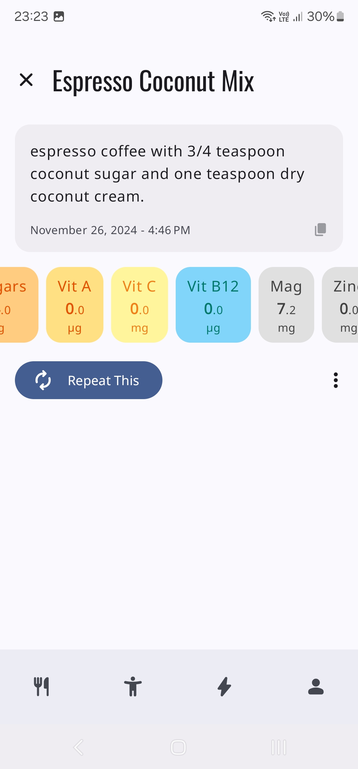Copy the meal note using the copy icon
The width and height of the screenshot is (358, 769).
pos(319,229)
